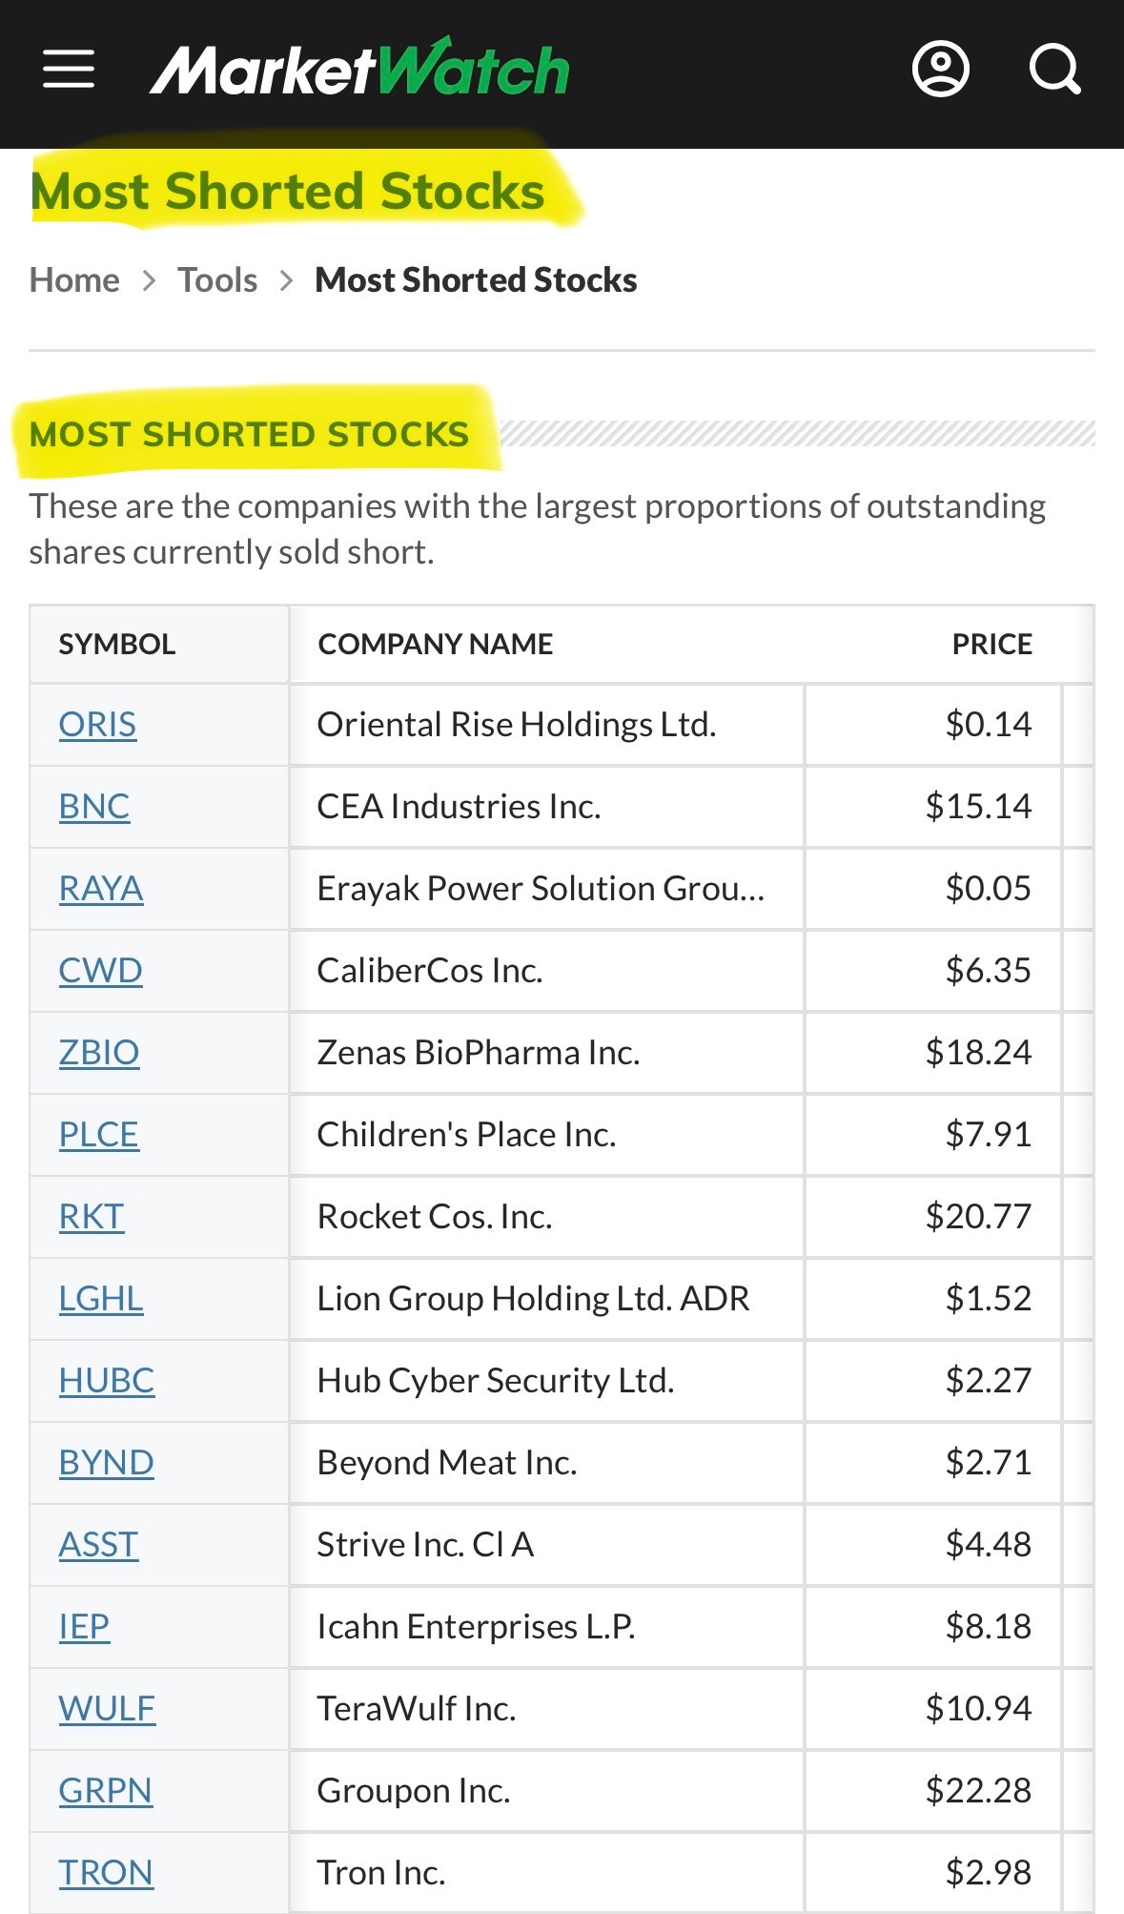Click the MarketWatch logo
Image resolution: width=1124 pixels, height=1914 pixels.
tap(359, 68)
